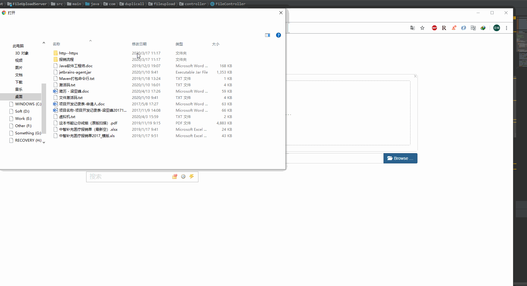Open the Chrome three-dot menu

pyautogui.click(x=506, y=28)
